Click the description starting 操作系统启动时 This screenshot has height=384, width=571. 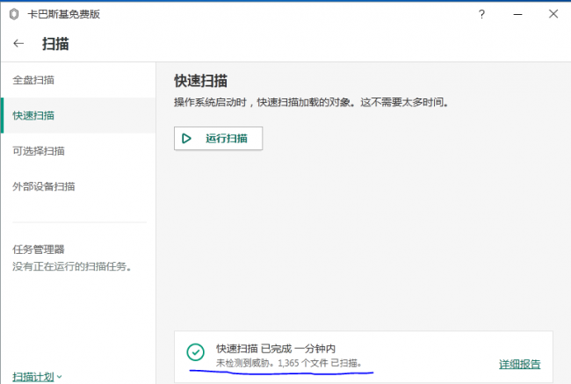(311, 103)
